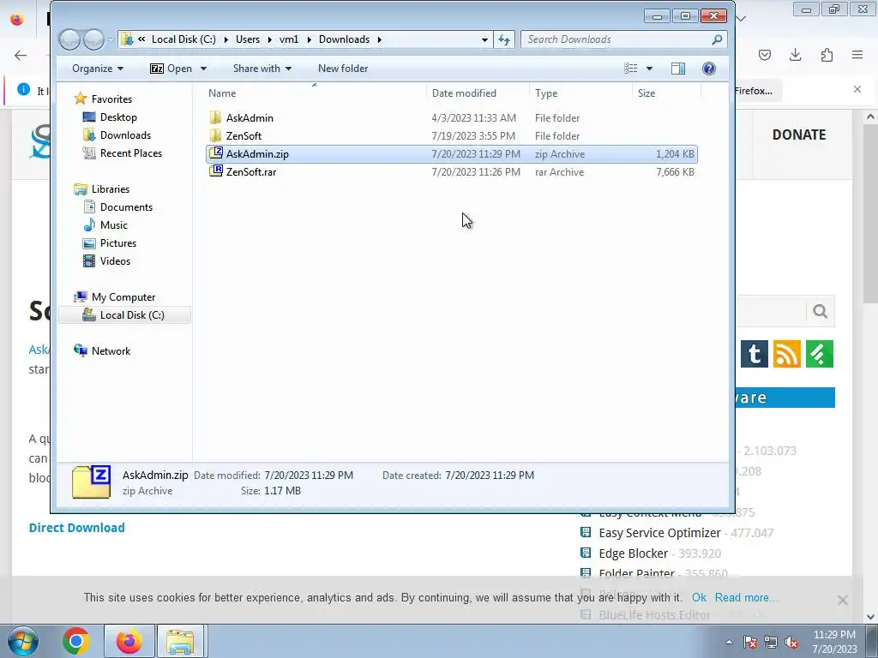Select My Computer in navigation pane
Screen dimensions: 878x658
(123, 297)
